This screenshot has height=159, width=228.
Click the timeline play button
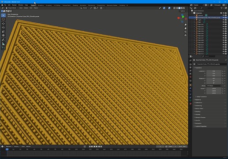click(97, 146)
